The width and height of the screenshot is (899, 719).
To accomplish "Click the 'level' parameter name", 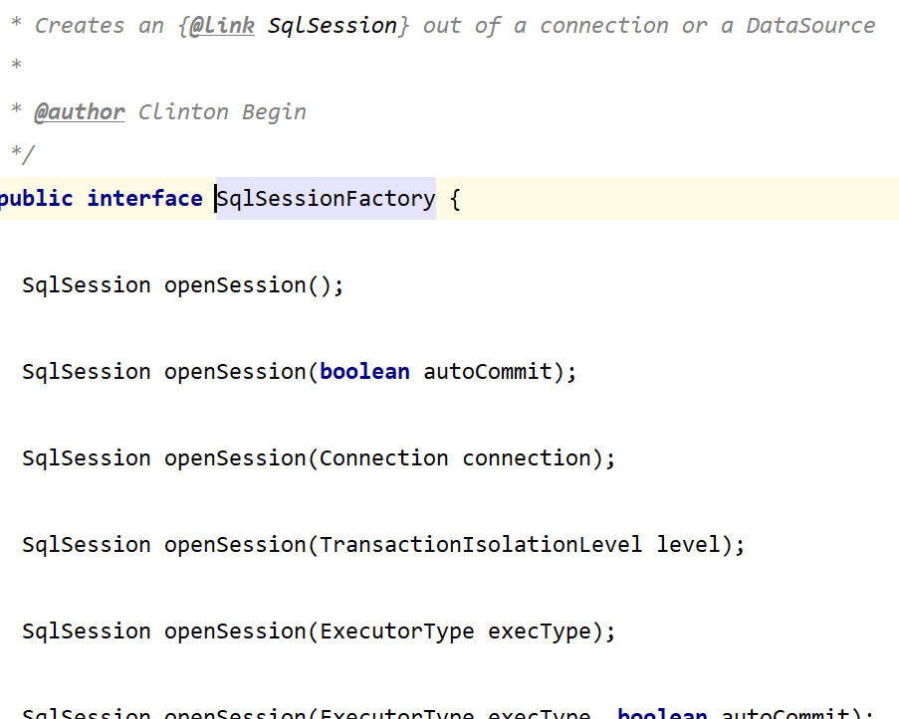I will (688, 545).
